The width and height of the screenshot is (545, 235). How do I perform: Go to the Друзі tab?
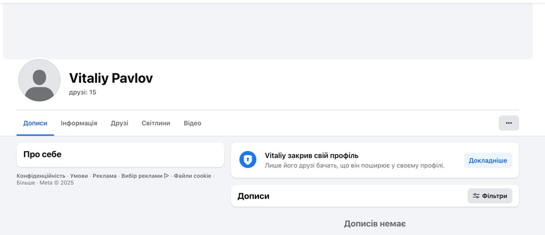pyautogui.click(x=119, y=123)
